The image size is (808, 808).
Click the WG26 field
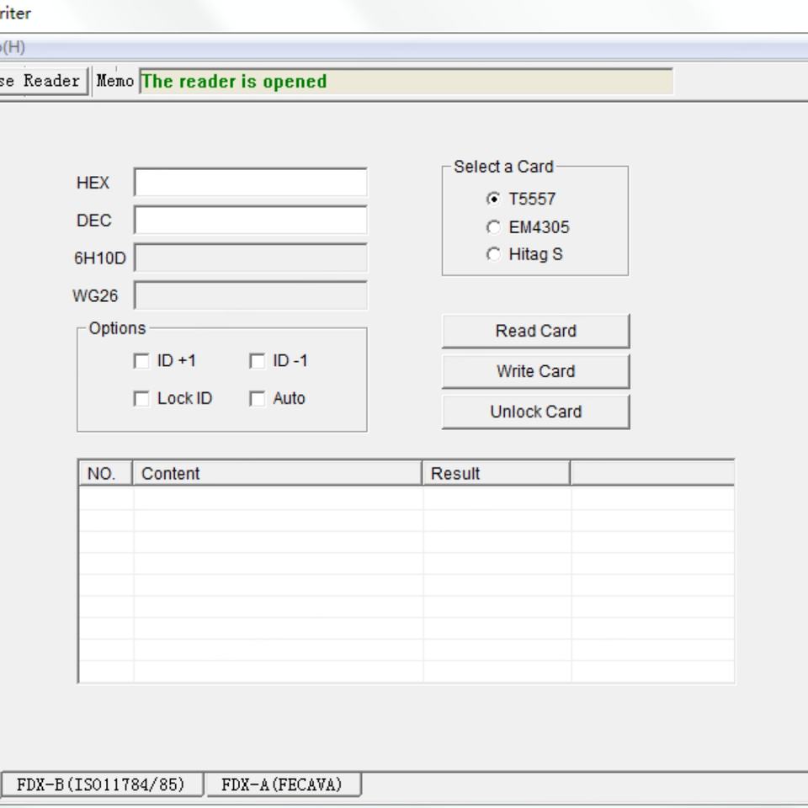251,295
